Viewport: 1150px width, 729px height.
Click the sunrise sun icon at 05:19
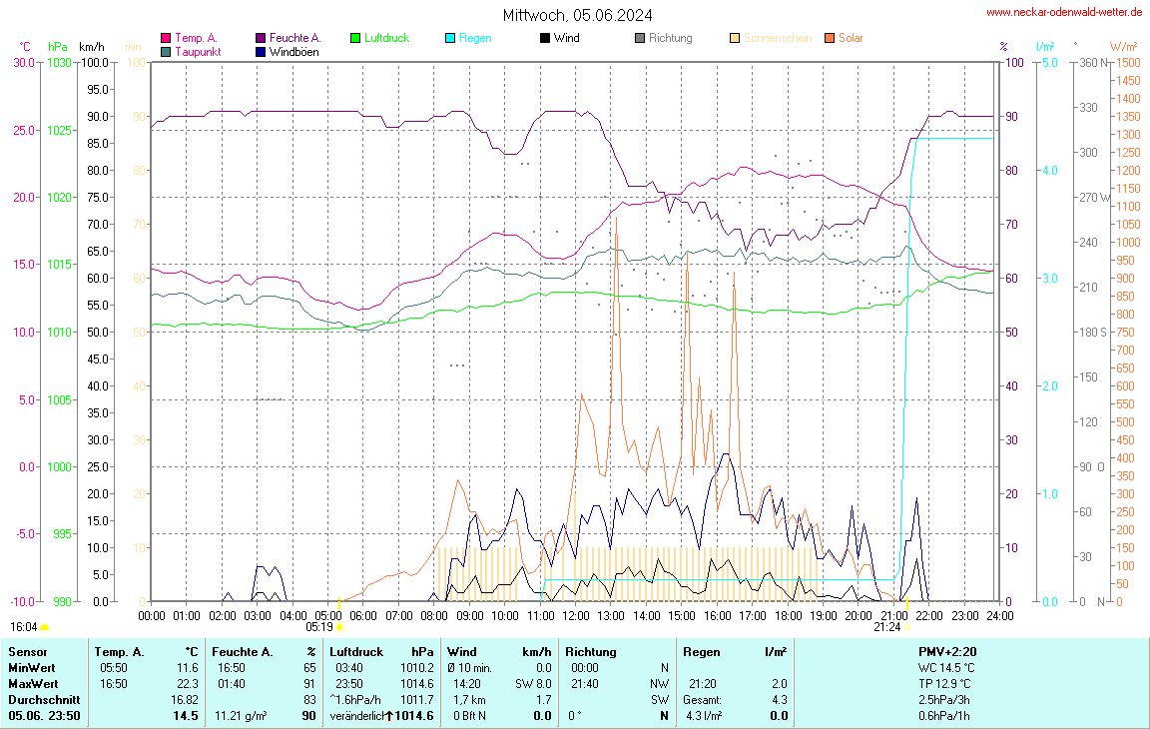click(x=340, y=627)
